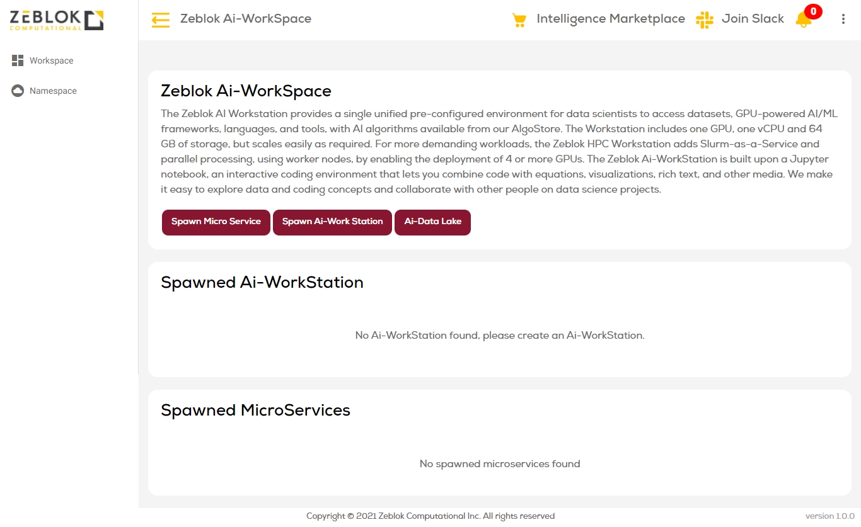This screenshot has height=527, width=861.
Task: Select the Workspace label in the sidebar
Action: [x=52, y=60]
